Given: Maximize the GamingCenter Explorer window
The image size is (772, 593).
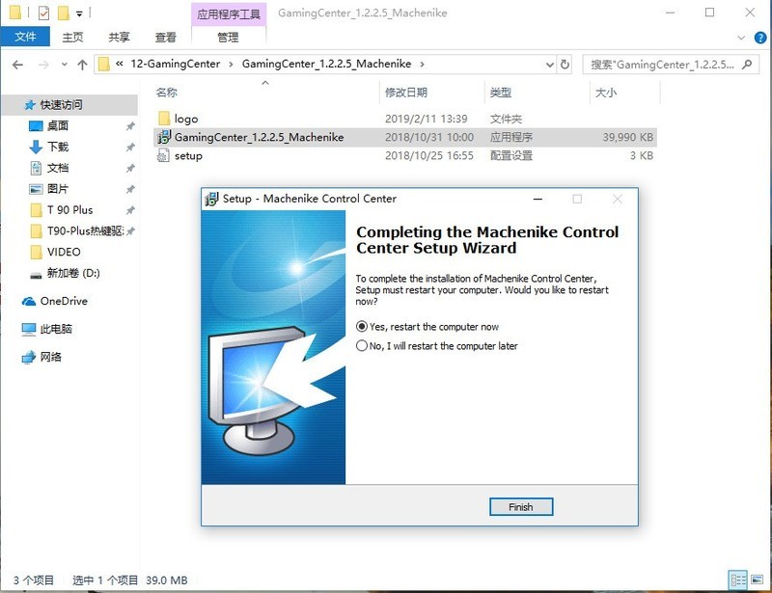Looking at the screenshot, I should click(x=709, y=13).
